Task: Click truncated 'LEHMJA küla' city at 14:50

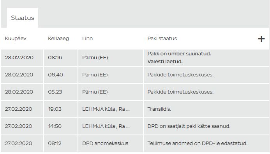Action: [x=106, y=126]
